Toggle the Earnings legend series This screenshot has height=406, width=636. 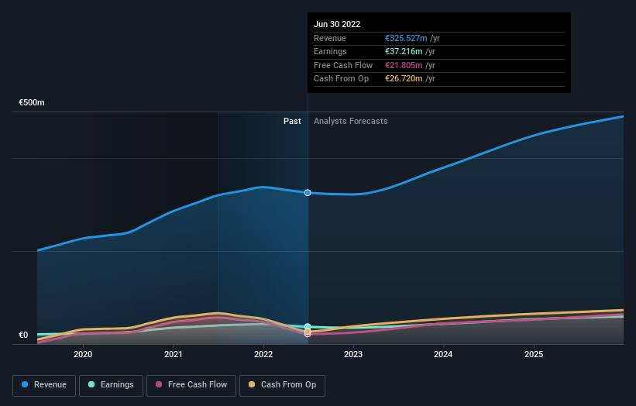(x=111, y=385)
